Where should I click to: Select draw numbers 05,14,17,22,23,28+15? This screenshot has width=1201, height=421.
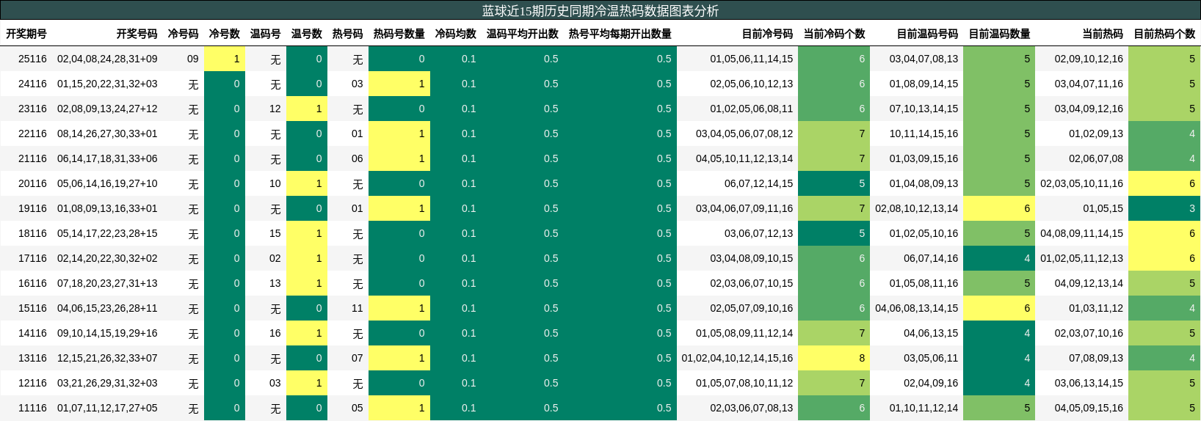pyautogui.click(x=107, y=233)
